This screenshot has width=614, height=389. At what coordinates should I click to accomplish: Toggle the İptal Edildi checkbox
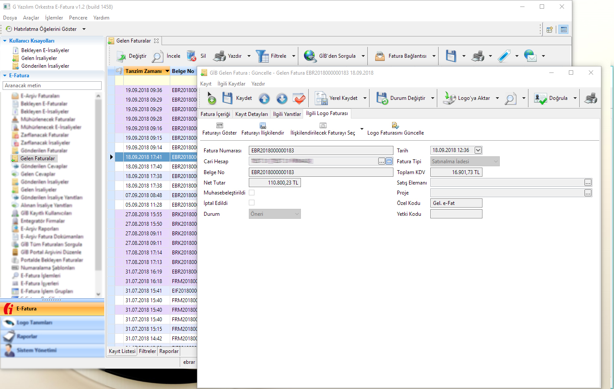252,203
